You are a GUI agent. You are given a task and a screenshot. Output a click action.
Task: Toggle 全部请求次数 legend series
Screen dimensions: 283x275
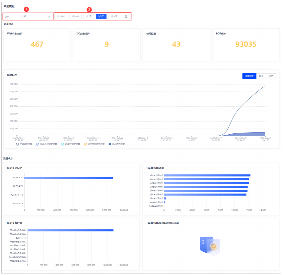(x=24, y=144)
